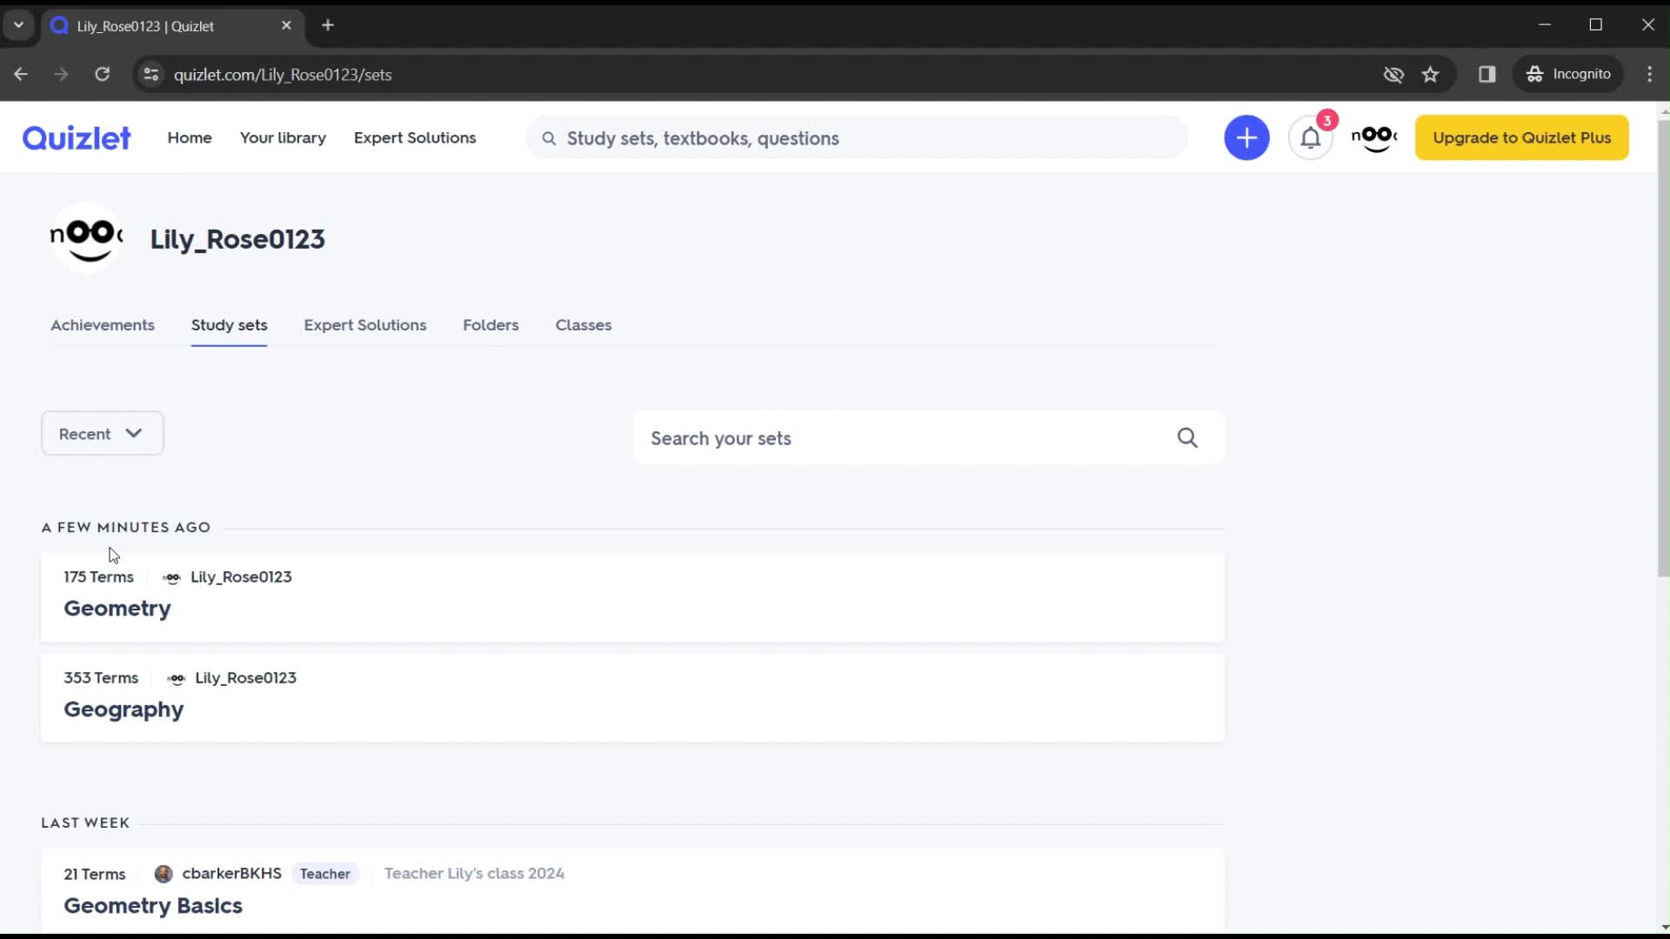
Task: Close the Lily_Rose0123 Quizlet tab
Action: point(286,25)
